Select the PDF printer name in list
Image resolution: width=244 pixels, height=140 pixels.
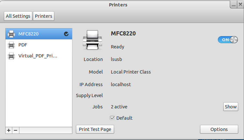click(23, 45)
